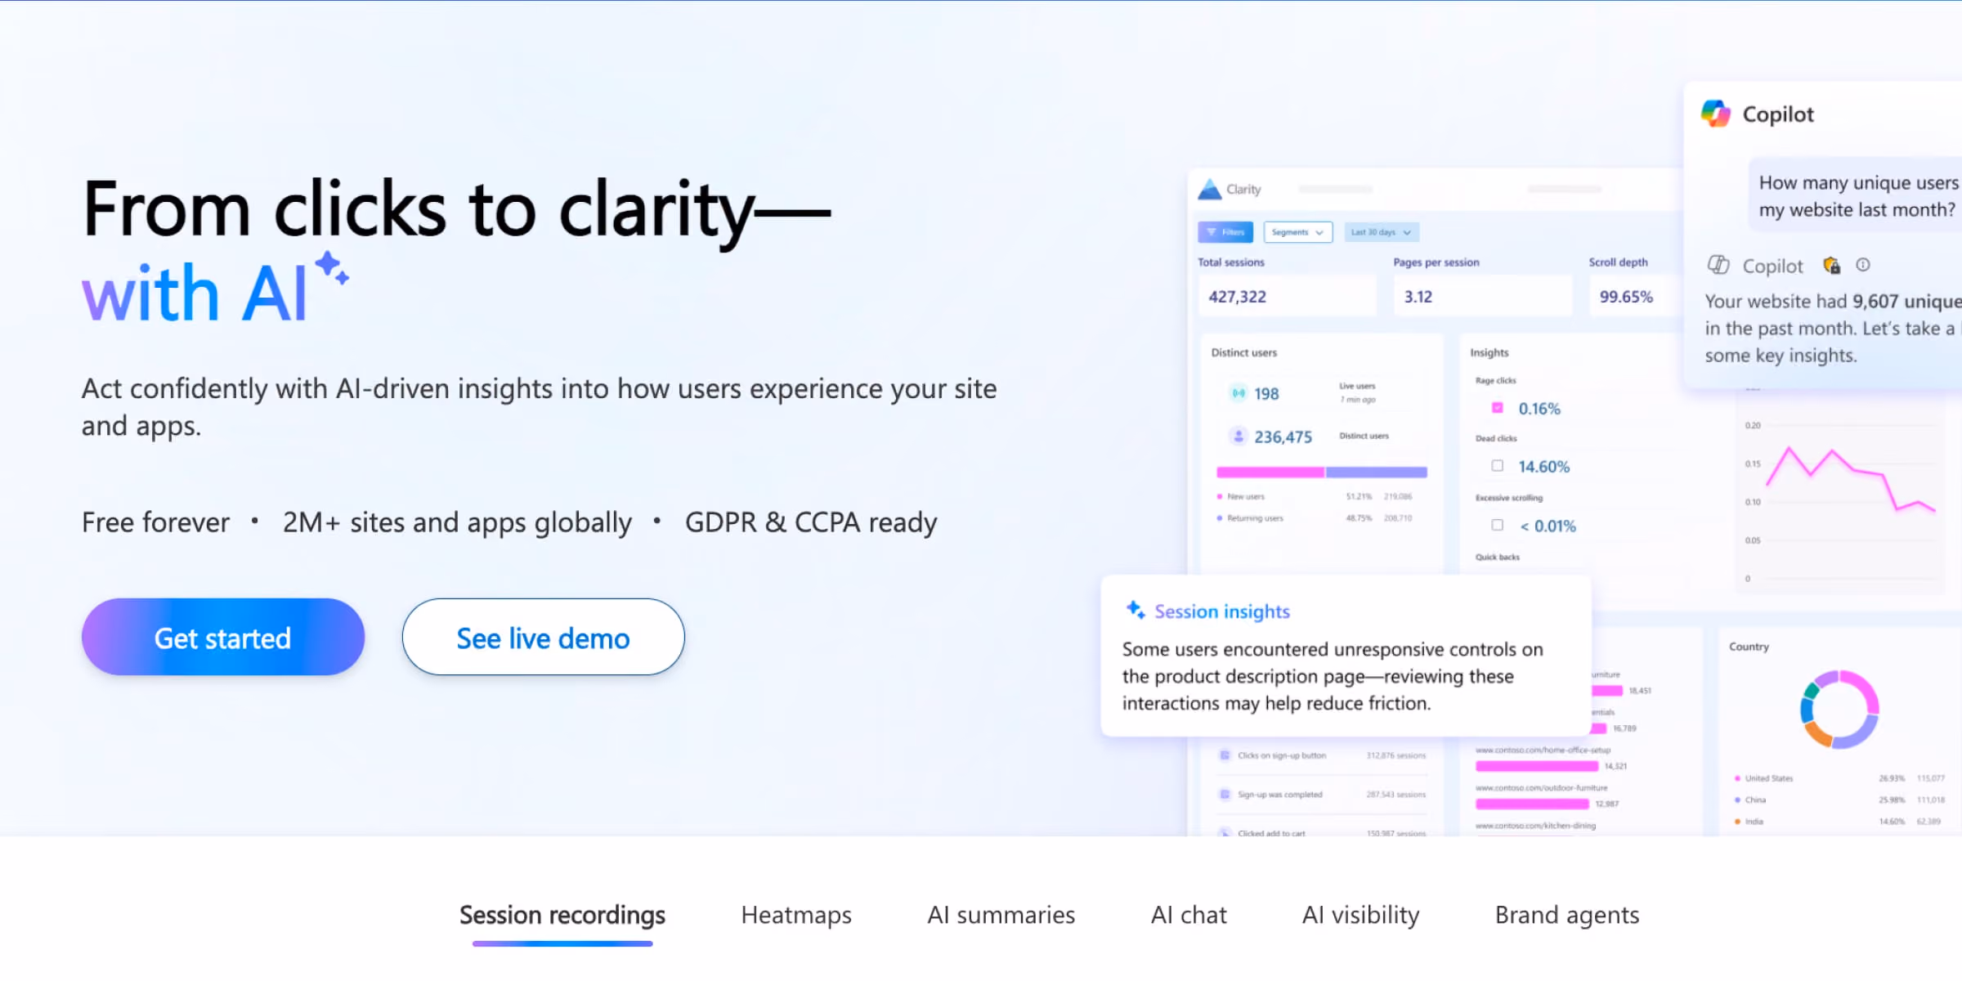Click 'GDPR & CCPA ready' text

[811, 522]
